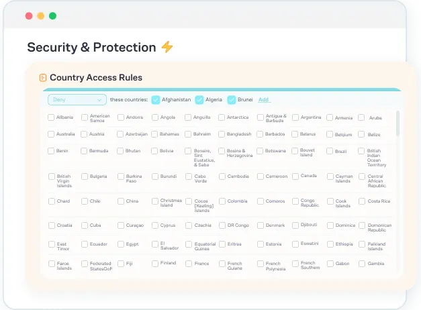421x310 pixels.
Task: Tick the Gambia checkbox
Action: [362, 264]
